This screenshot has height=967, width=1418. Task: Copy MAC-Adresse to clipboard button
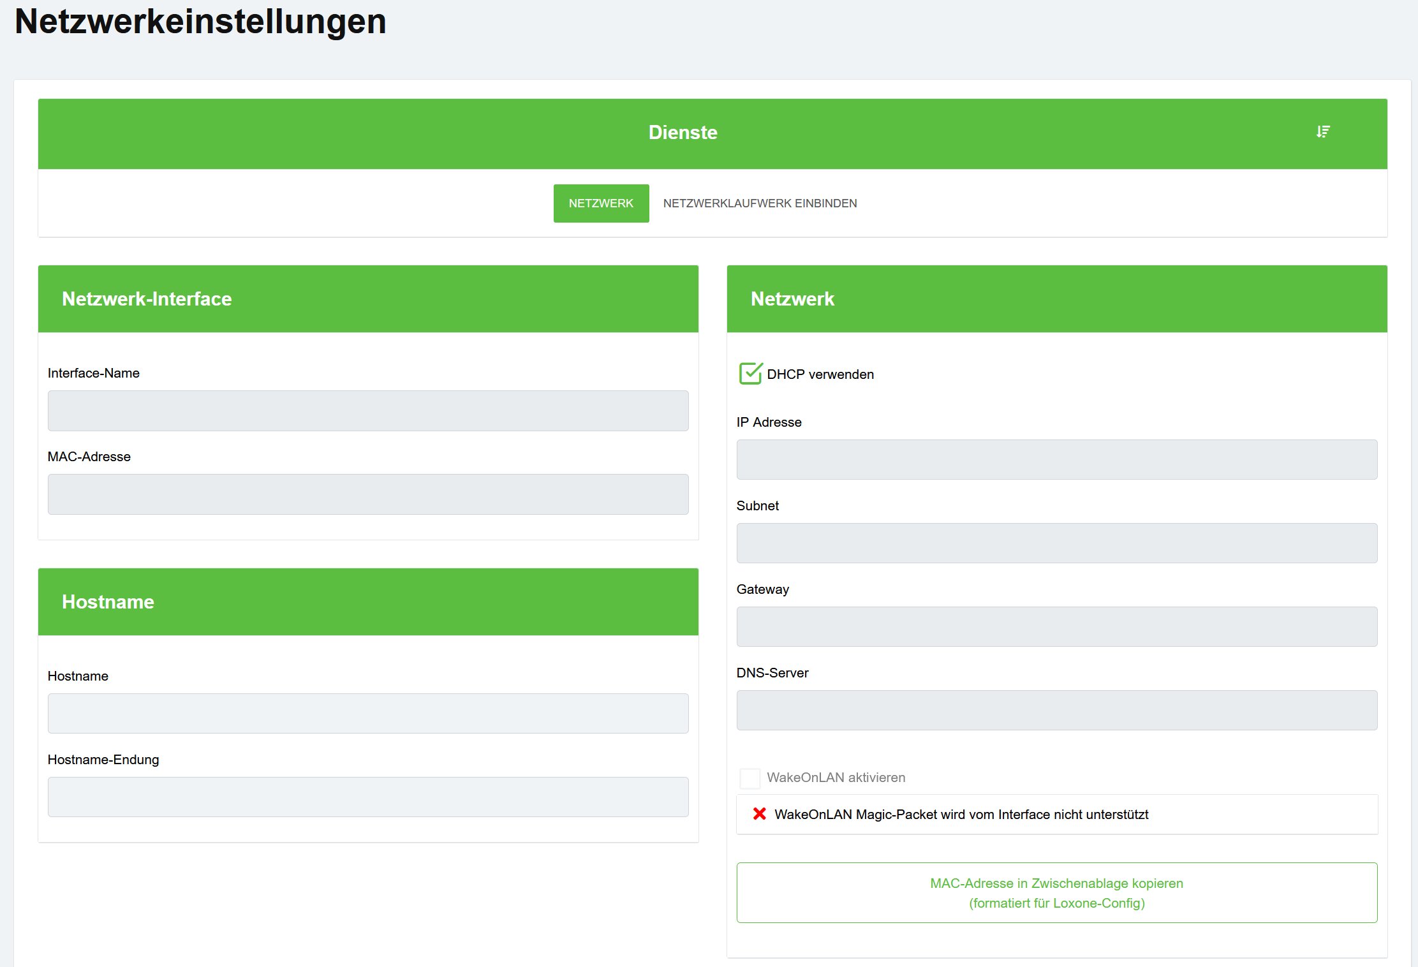1056,892
